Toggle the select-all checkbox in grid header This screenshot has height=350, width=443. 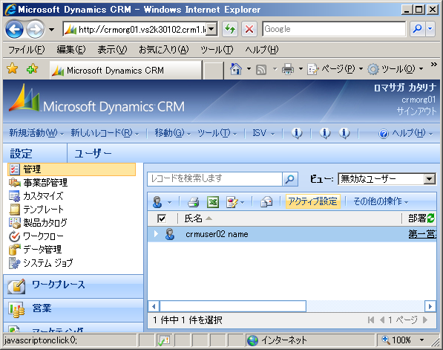pos(162,218)
